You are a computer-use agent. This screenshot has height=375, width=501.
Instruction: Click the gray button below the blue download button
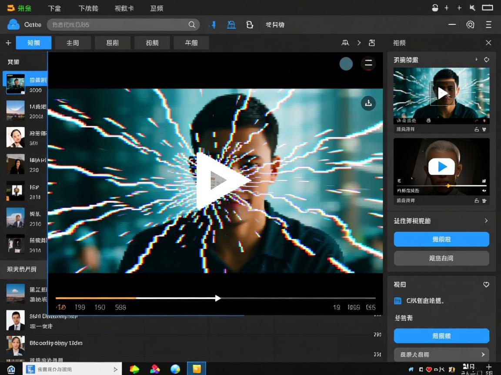441,258
